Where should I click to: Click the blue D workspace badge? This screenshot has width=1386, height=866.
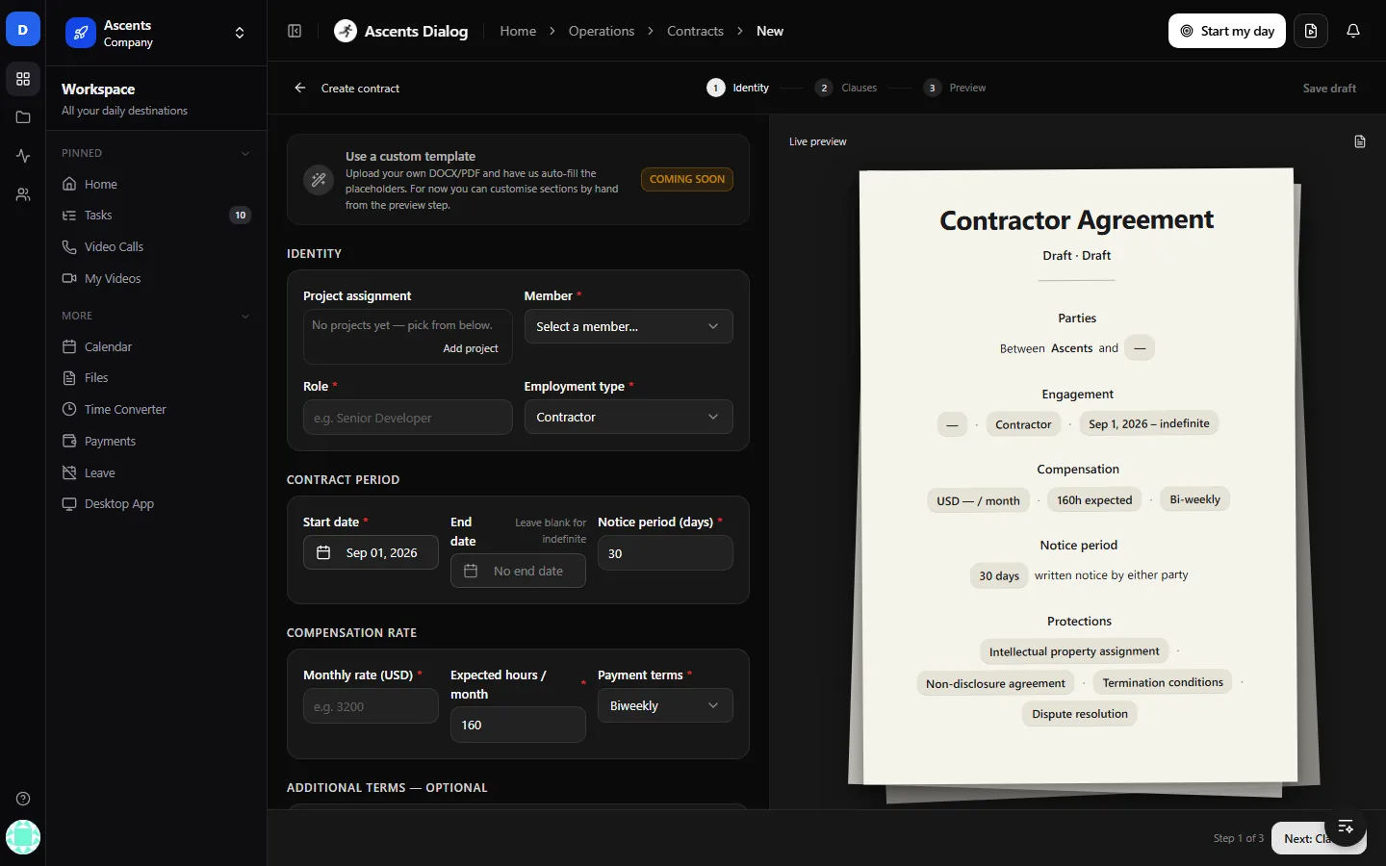[x=23, y=30]
